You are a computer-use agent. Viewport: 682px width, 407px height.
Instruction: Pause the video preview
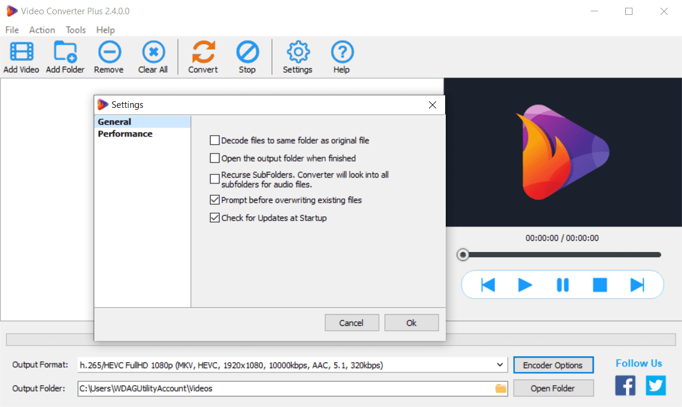coord(563,285)
